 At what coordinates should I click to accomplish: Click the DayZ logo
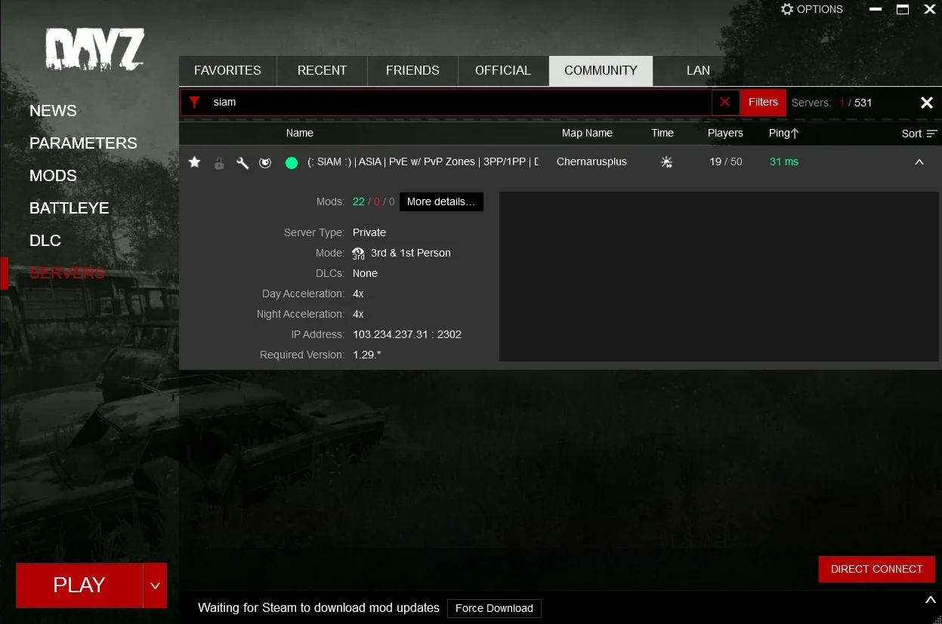94,51
